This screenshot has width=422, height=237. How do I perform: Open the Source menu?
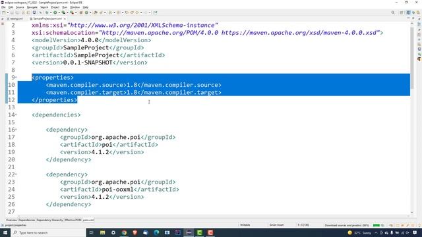[x=20, y=7]
